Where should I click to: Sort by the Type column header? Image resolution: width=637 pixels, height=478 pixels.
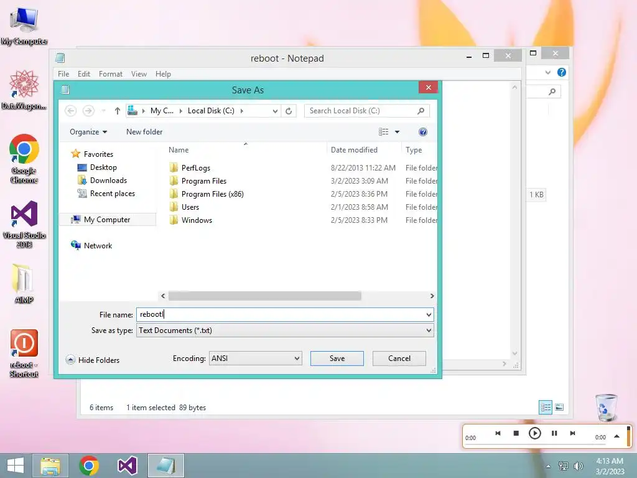point(414,149)
